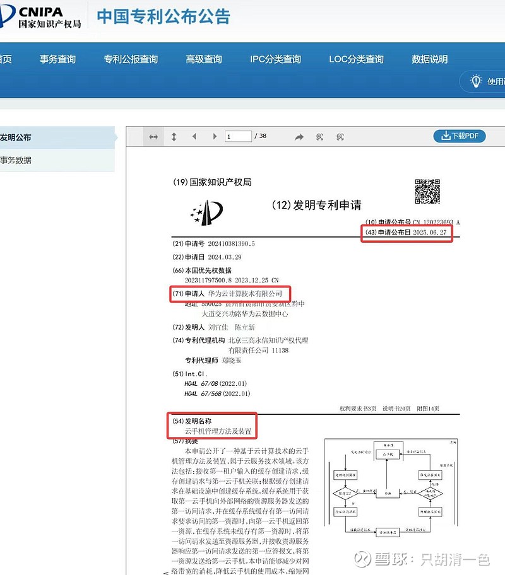Click the fit-width arrows icon
This screenshot has width=505, height=575.
[x=153, y=137]
